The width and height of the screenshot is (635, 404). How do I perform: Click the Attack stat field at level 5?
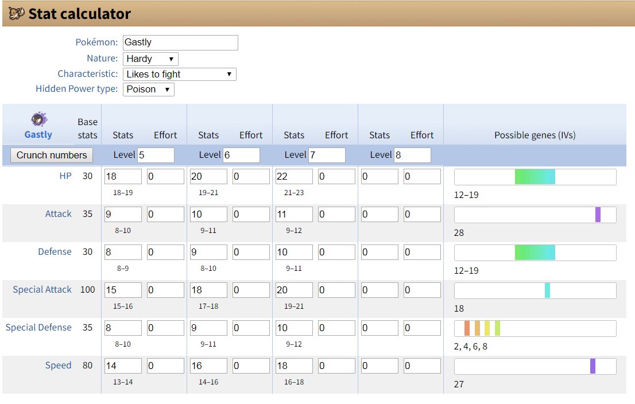(x=123, y=214)
